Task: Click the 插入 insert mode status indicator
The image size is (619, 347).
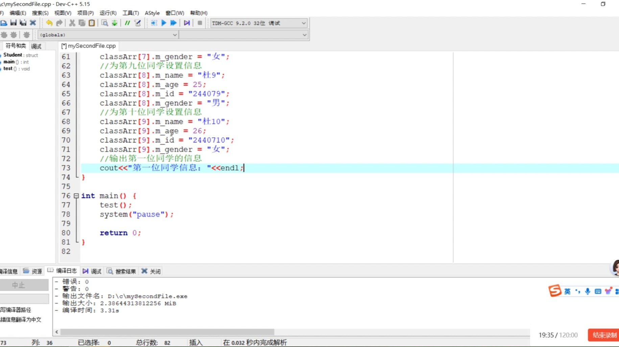Action: (x=196, y=343)
